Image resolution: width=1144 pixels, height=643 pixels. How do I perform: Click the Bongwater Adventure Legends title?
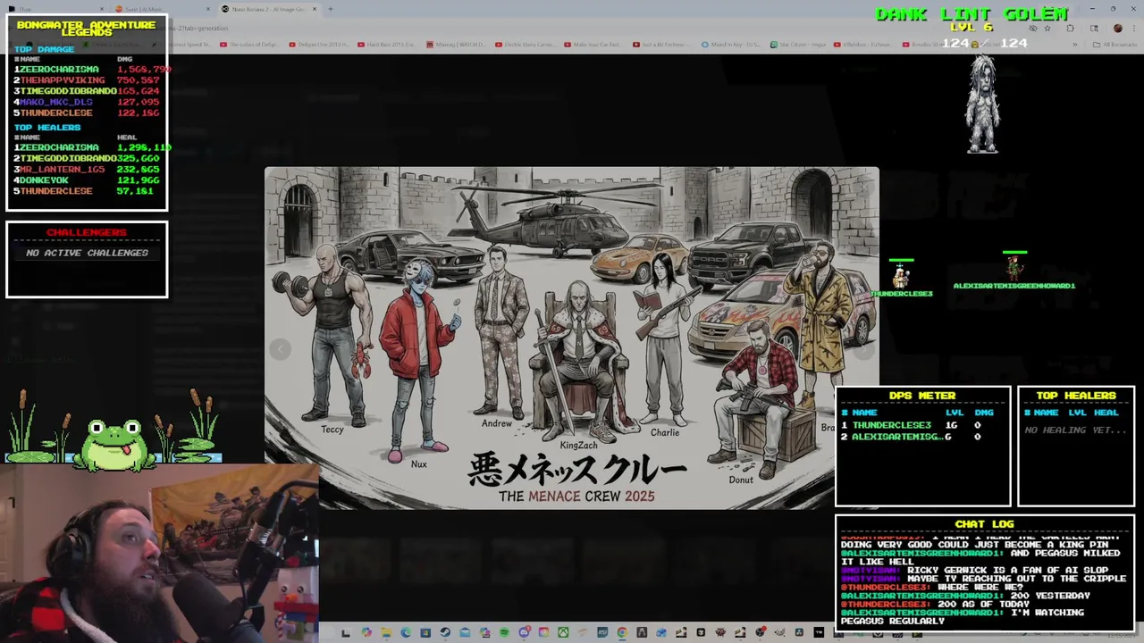[x=86, y=29]
